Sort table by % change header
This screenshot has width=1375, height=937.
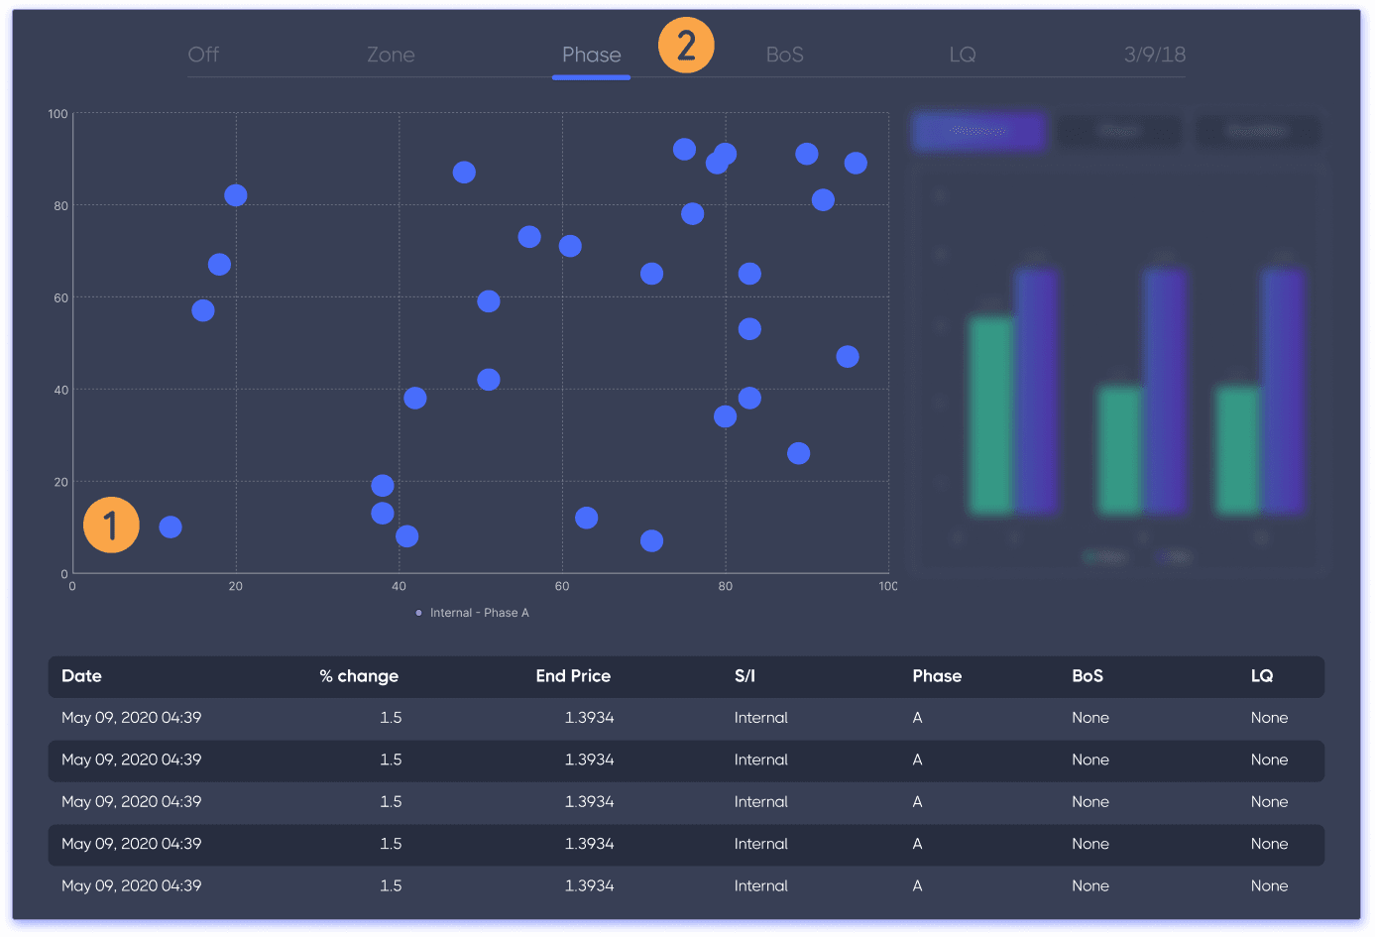pyautogui.click(x=359, y=676)
